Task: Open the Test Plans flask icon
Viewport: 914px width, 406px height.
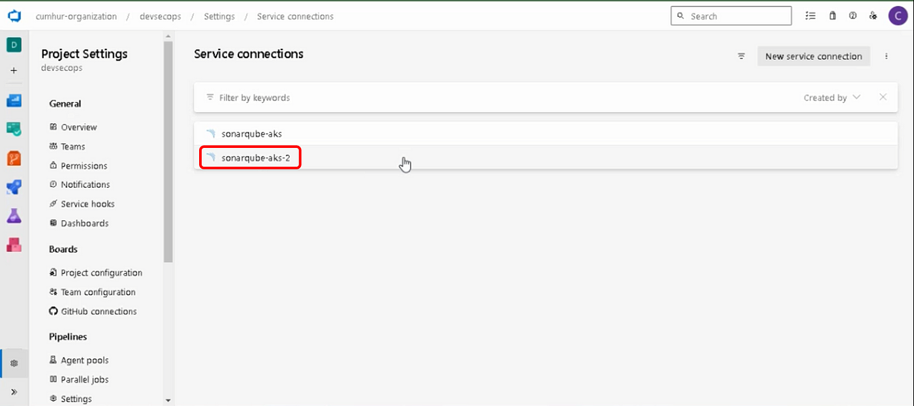Action: pyautogui.click(x=14, y=216)
